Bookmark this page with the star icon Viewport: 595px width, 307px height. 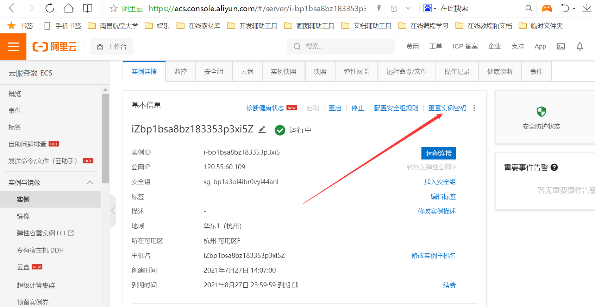tap(113, 8)
